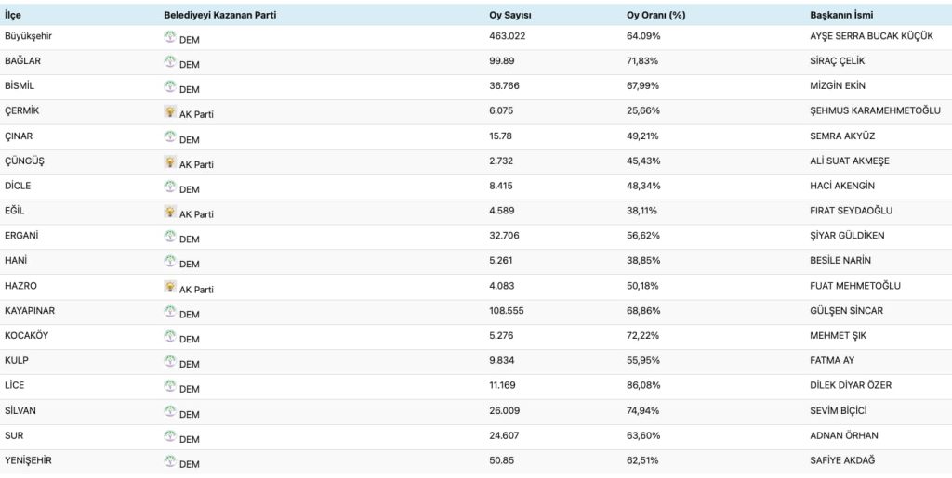Click the DEM party logo in Büyükşehir row
The height and width of the screenshot is (478, 952).
pos(170,37)
